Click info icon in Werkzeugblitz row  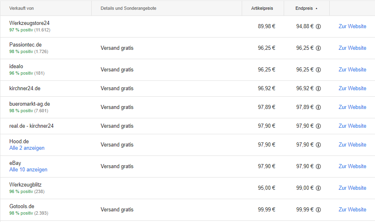click(x=318, y=188)
